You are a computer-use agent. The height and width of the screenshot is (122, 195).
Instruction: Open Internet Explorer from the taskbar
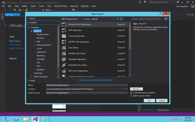(x=44, y=119)
